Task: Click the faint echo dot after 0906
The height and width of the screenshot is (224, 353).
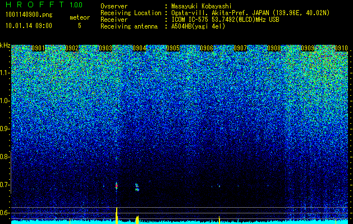Action: (x=219, y=186)
